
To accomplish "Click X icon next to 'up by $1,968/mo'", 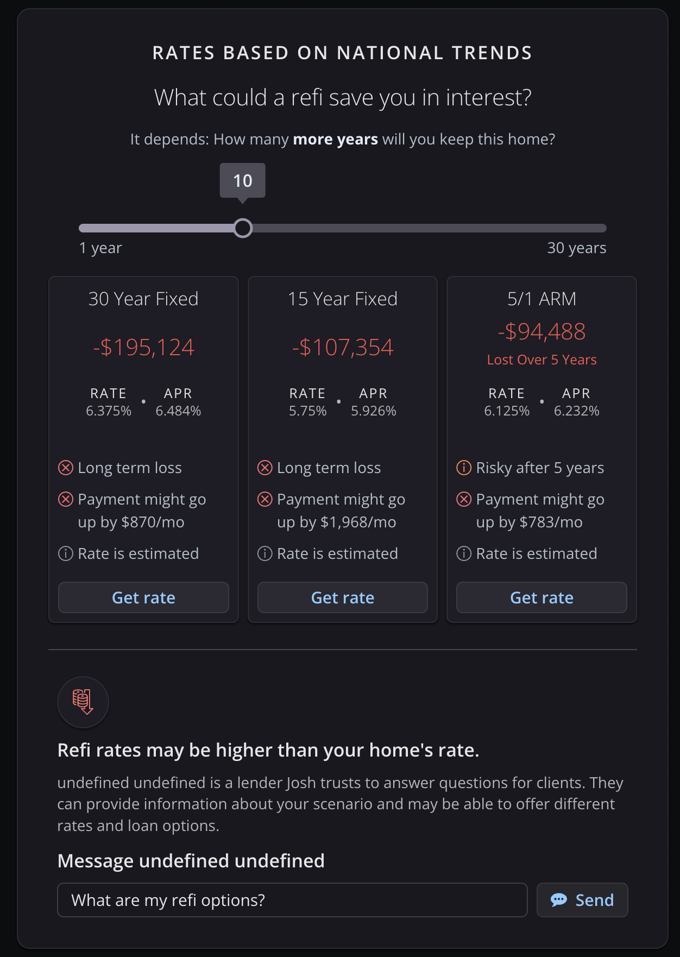I will (265, 499).
